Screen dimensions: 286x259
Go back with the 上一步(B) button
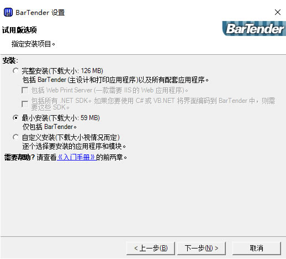pos(151,248)
